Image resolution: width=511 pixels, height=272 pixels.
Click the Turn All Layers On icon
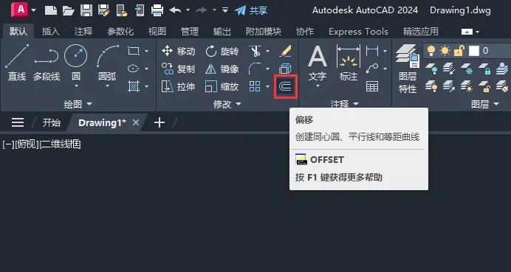pos(431,86)
